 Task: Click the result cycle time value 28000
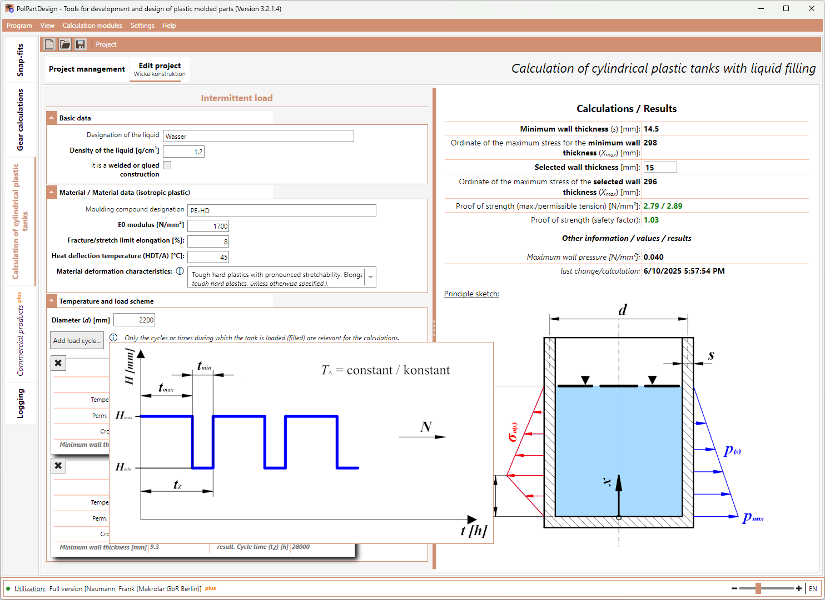(301, 547)
